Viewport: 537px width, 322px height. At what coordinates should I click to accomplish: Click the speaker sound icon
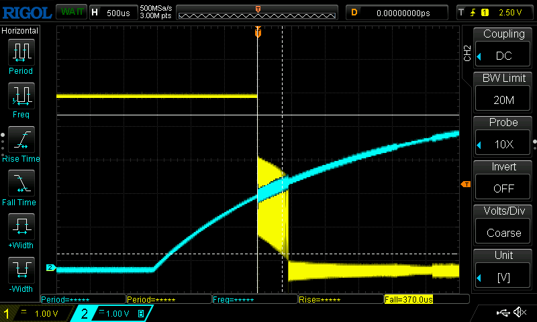click(x=519, y=313)
